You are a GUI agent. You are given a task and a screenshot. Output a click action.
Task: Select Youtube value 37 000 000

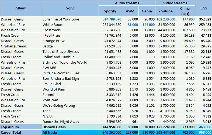[167, 46]
